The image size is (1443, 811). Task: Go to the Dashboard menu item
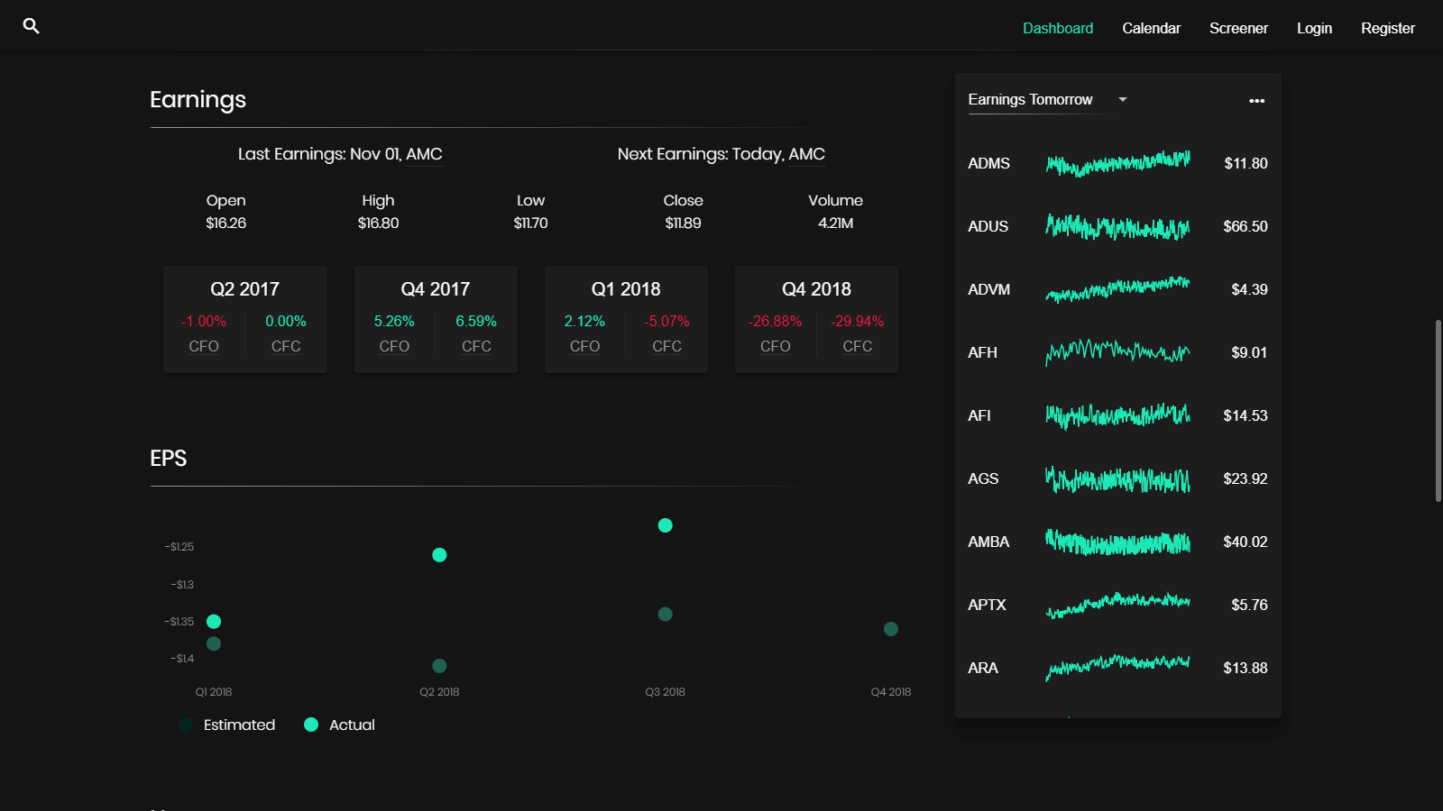pyautogui.click(x=1057, y=28)
